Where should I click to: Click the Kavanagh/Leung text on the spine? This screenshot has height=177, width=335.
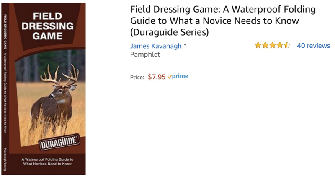point(5,159)
